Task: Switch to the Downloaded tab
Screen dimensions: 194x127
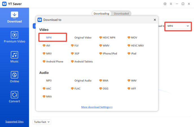Action: tap(121, 14)
